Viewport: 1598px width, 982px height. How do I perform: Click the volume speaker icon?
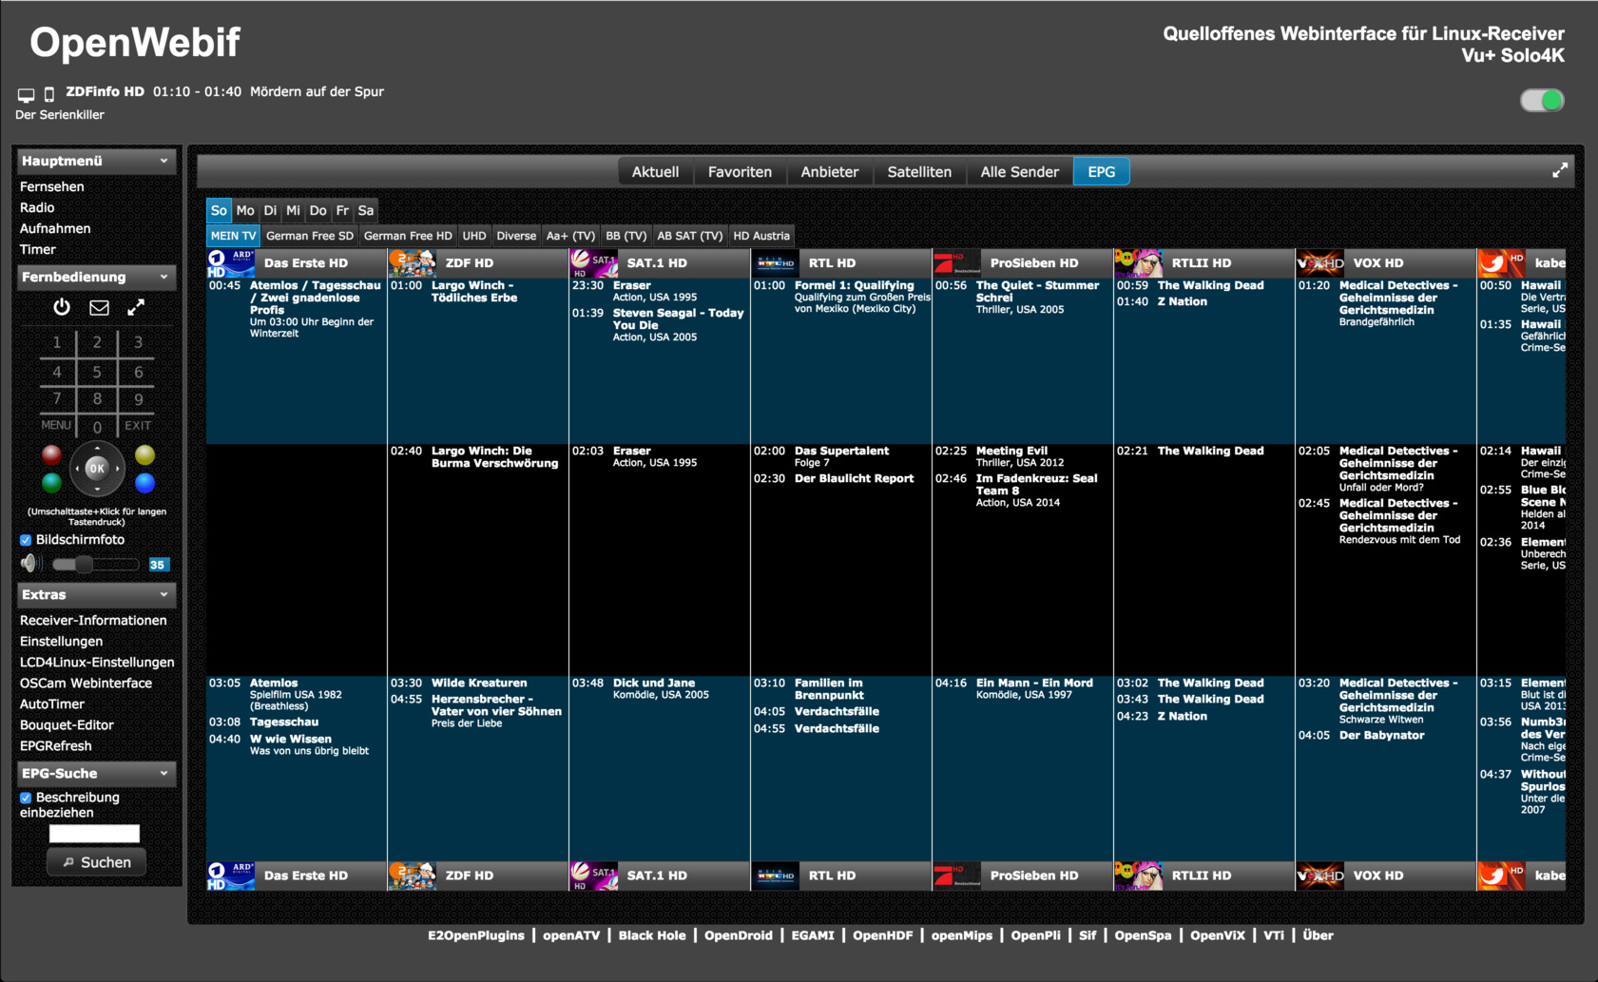pyautogui.click(x=30, y=564)
